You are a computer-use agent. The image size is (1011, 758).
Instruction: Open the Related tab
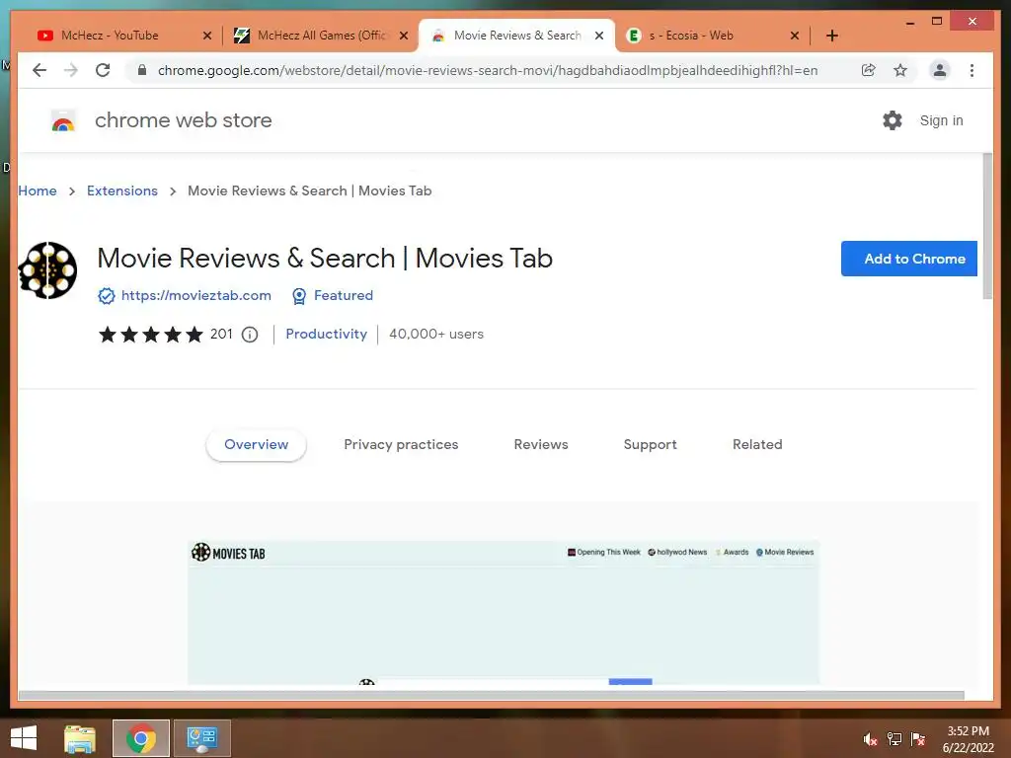[x=757, y=445]
